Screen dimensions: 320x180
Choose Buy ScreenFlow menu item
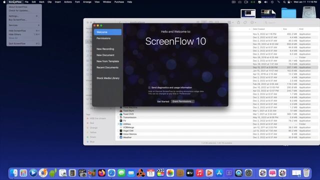pos(24,20)
